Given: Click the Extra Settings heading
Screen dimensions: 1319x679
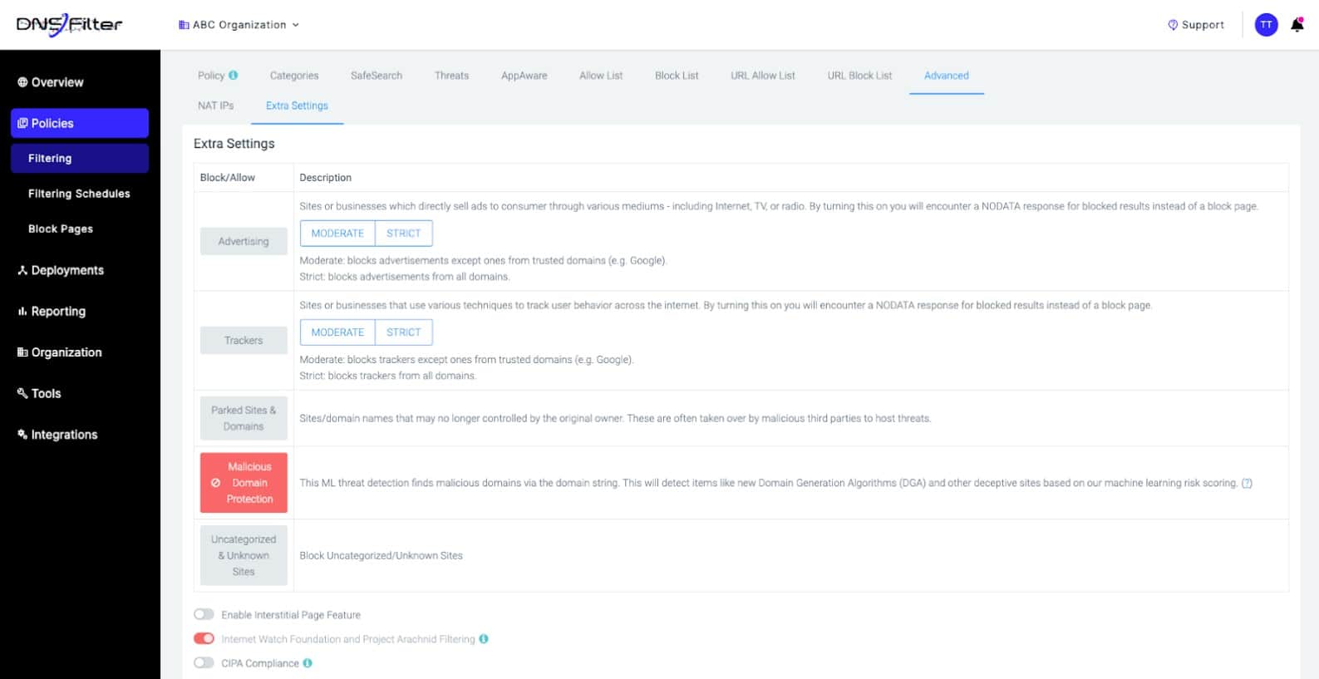Looking at the screenshot, I should click(x=234, y=144).
